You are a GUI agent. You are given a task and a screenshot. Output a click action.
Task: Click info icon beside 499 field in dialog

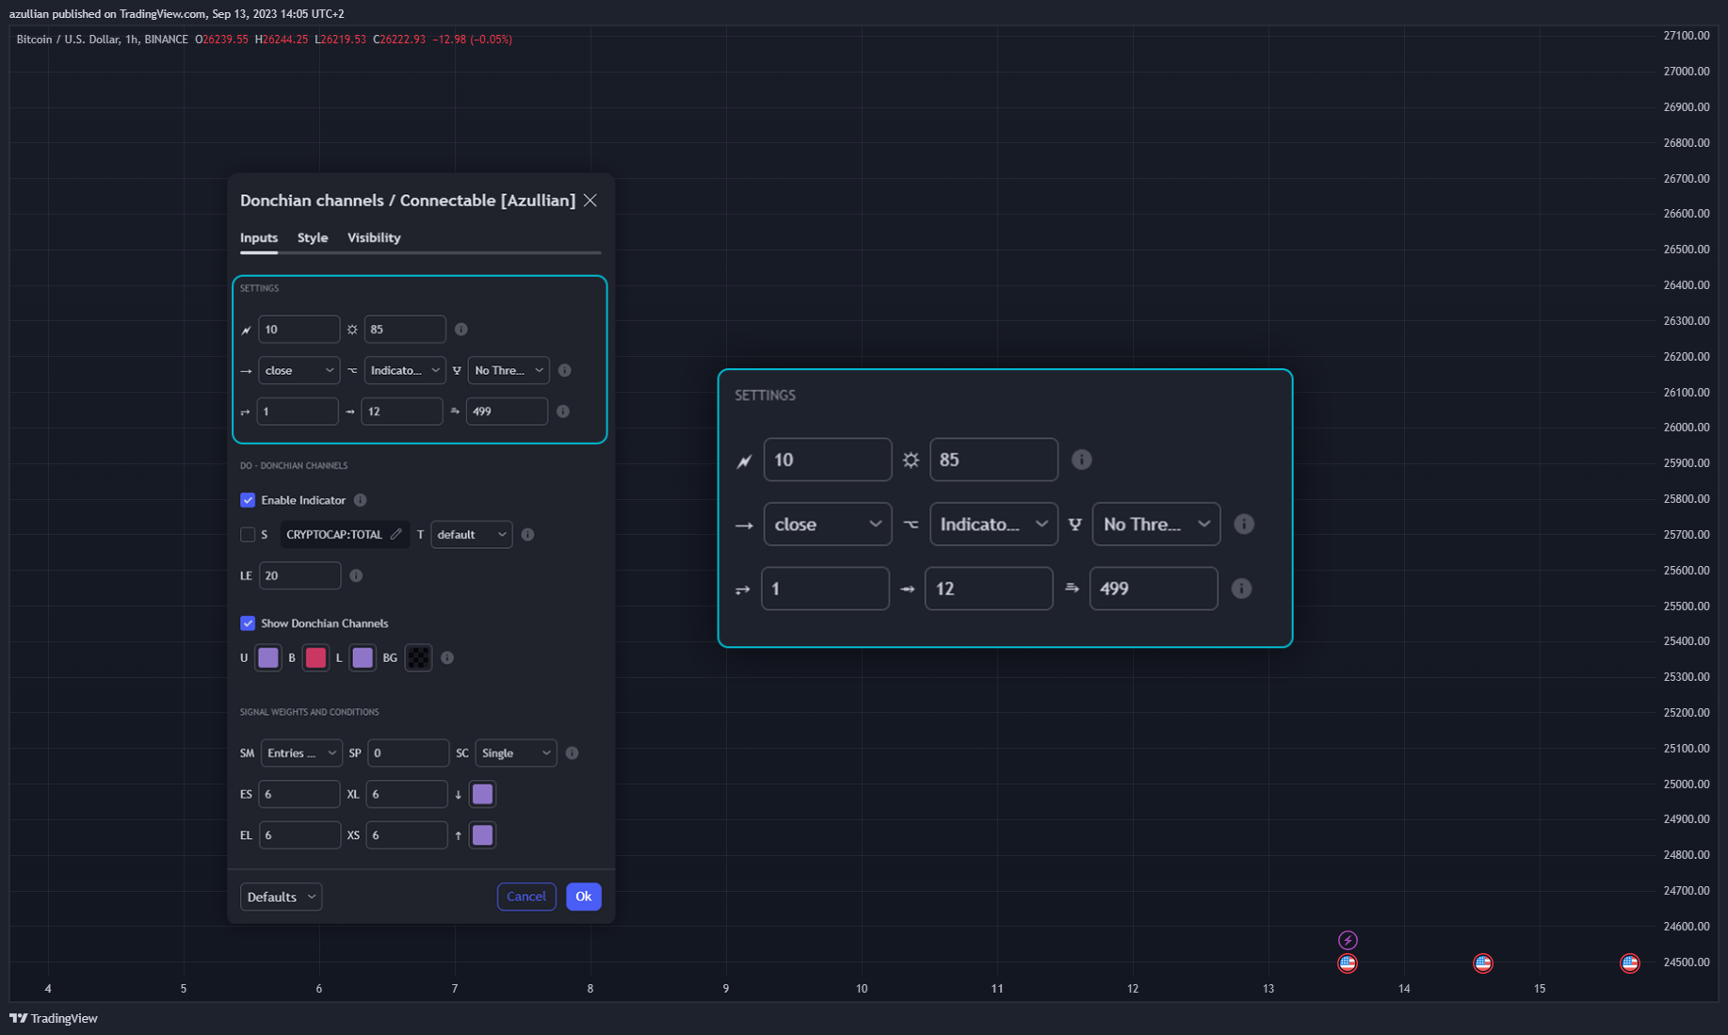point(563,412)
